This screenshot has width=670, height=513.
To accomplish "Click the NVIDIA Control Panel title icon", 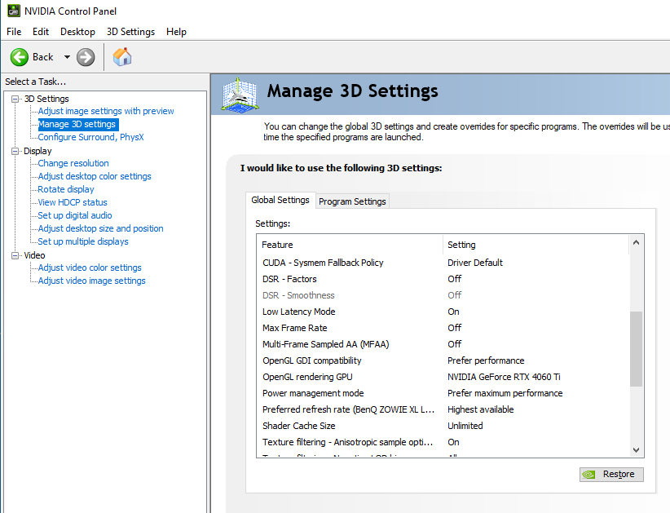I will (x=13, y=11).
